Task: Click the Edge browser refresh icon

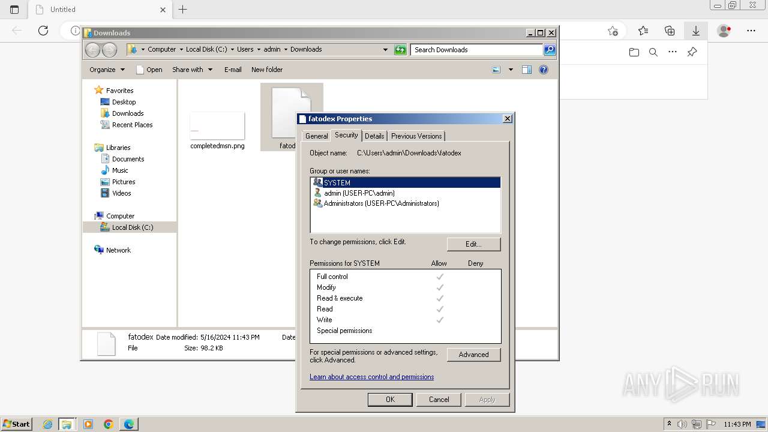Action: pyautogui.click(x=43, y=31)
